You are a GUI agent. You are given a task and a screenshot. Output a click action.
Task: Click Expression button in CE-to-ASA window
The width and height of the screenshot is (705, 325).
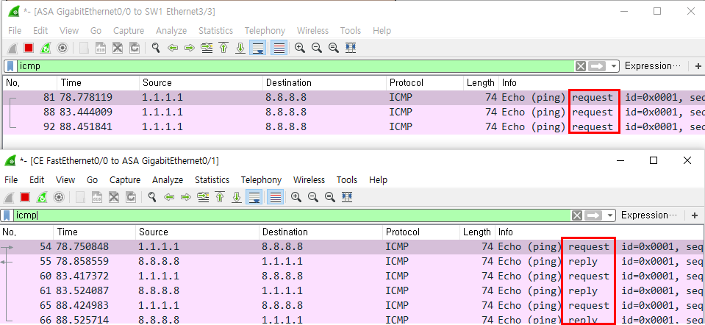[649, 215]
